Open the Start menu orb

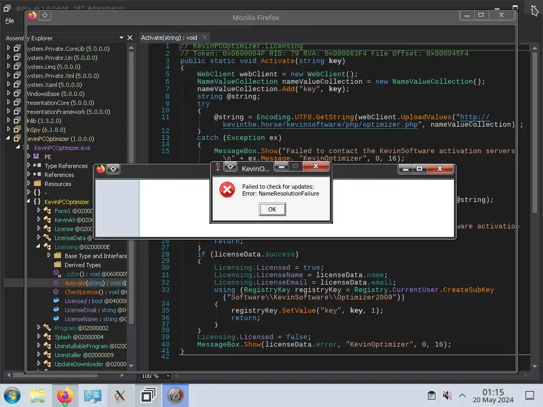(12, 395)
